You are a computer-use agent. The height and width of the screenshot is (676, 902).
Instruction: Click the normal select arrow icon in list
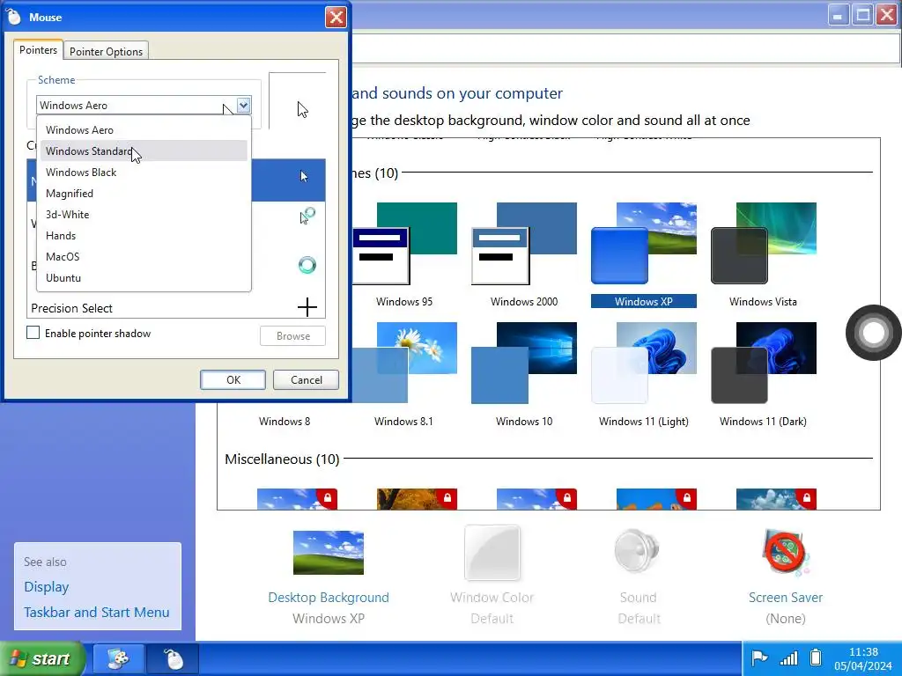click(304, 176)
